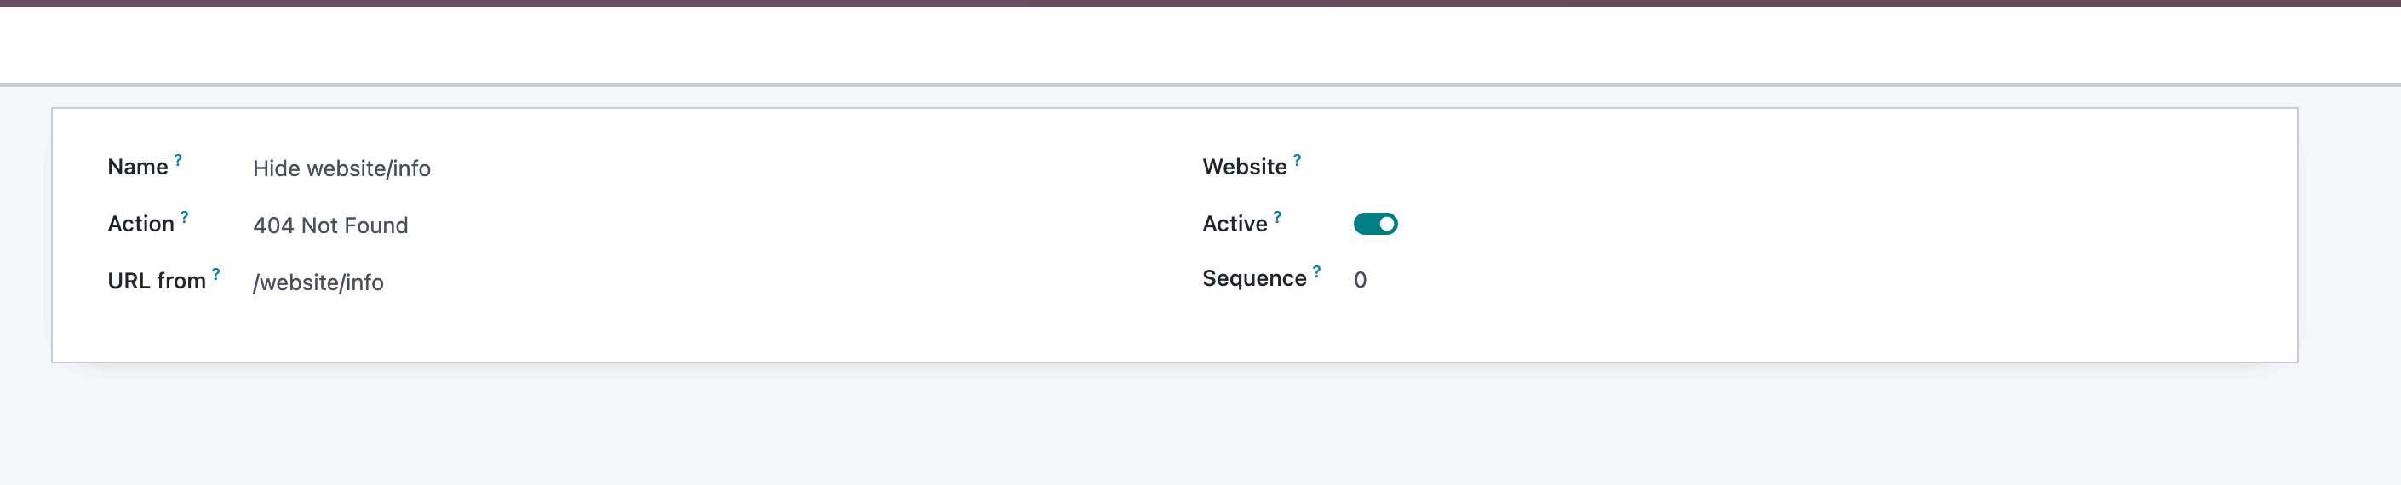Click the Sequence help question mark
This screenshot has width=2401, height=485.
[x=1316, y=271]
